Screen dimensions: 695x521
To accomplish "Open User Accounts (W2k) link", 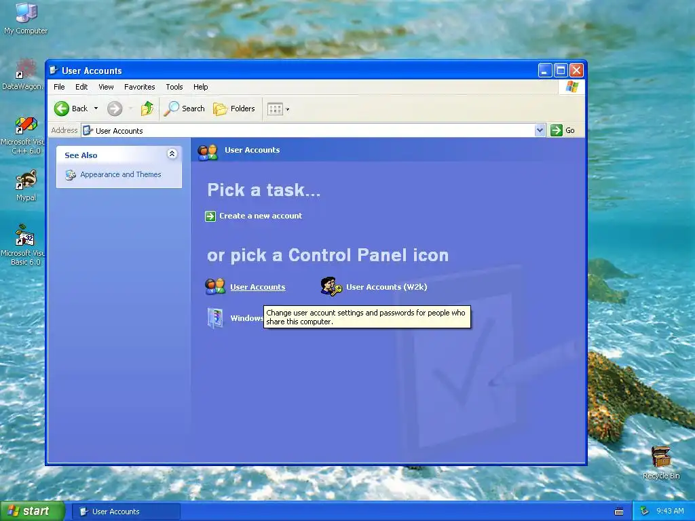I will [386, 287].
